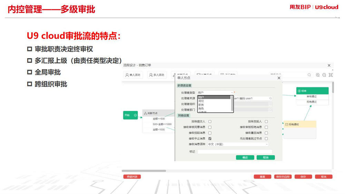Click the 结束 node header

coord(312,91)
